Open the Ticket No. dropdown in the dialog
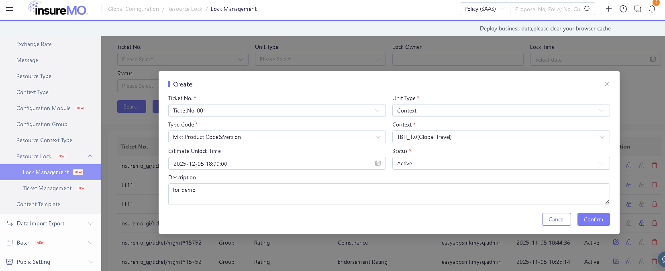 (x=277, y=110)
